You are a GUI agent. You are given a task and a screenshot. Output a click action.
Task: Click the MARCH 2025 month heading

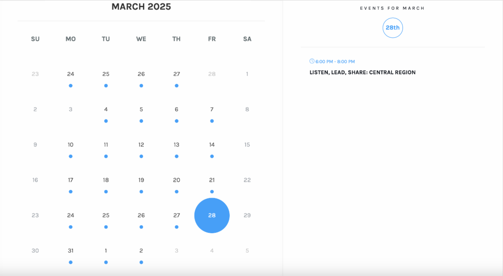tap(141, 7)
